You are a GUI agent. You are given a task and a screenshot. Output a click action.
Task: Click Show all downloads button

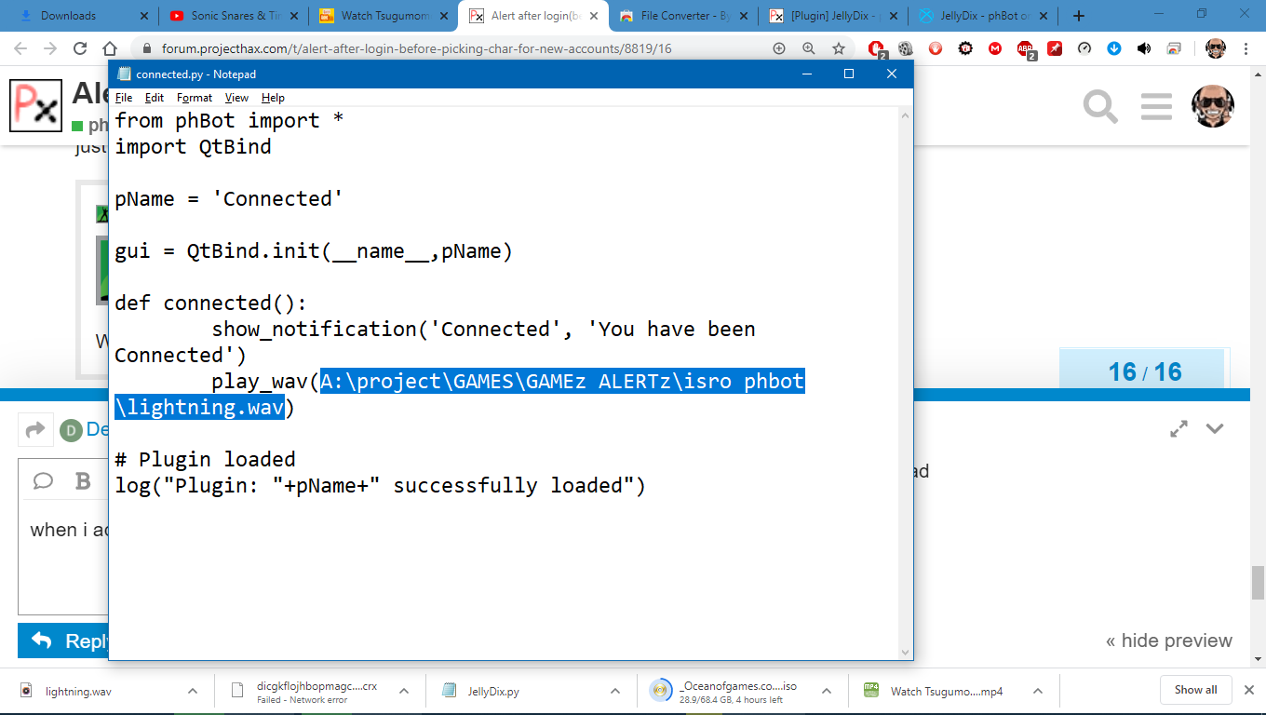(x=1195, y=690)
